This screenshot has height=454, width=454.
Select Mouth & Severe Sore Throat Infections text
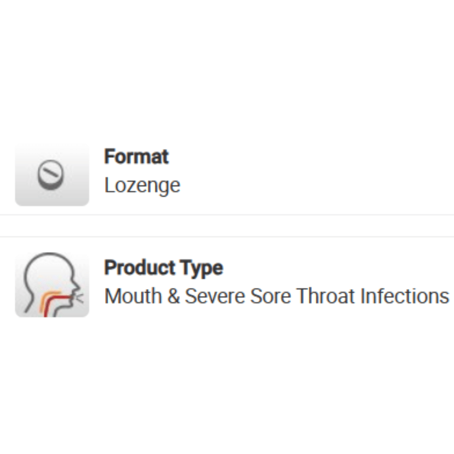tap(276, 296)
